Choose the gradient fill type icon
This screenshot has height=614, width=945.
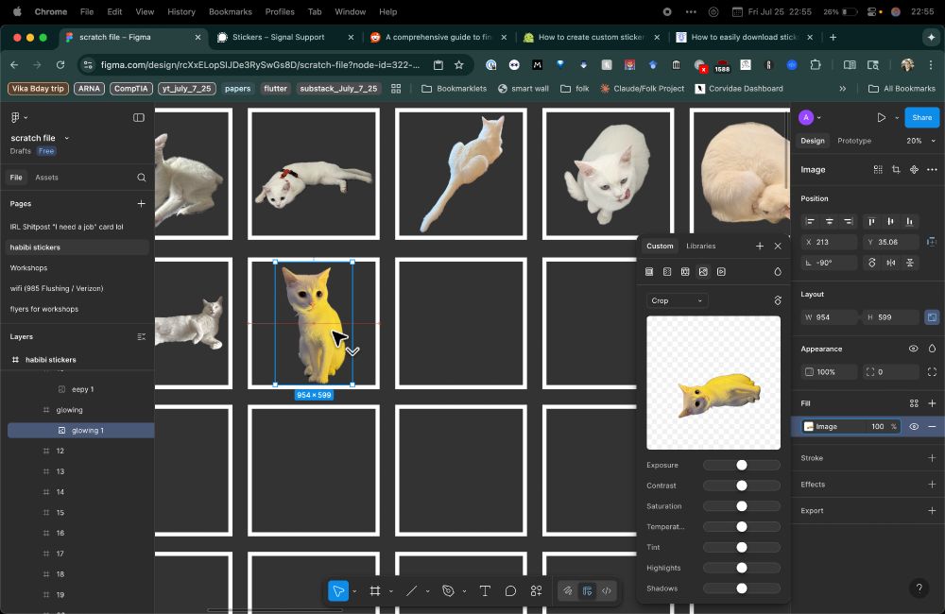point(667,272)
